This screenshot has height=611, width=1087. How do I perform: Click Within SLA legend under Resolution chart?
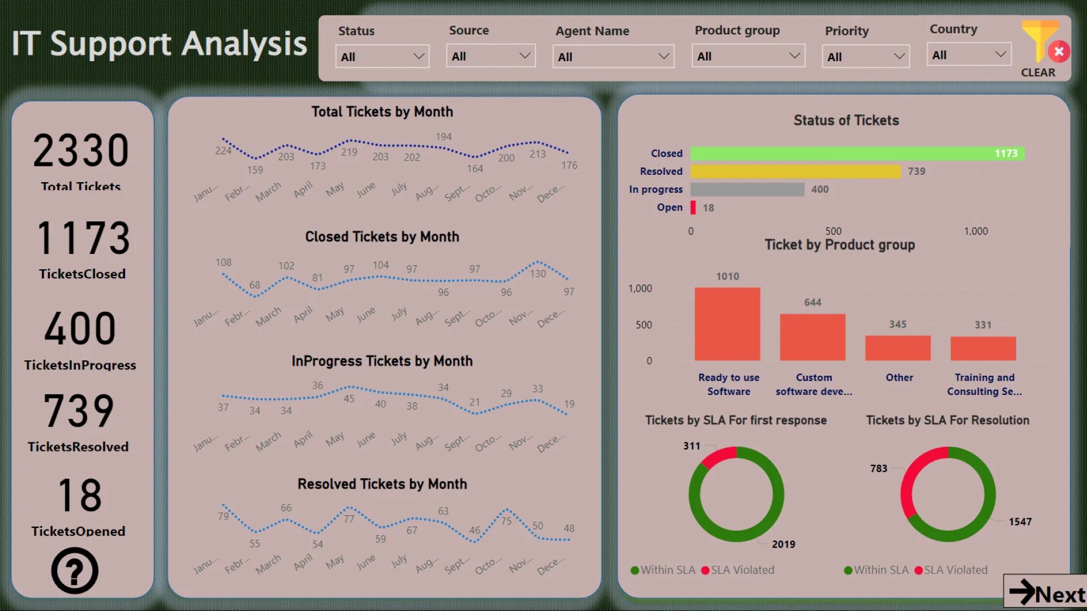876,570
